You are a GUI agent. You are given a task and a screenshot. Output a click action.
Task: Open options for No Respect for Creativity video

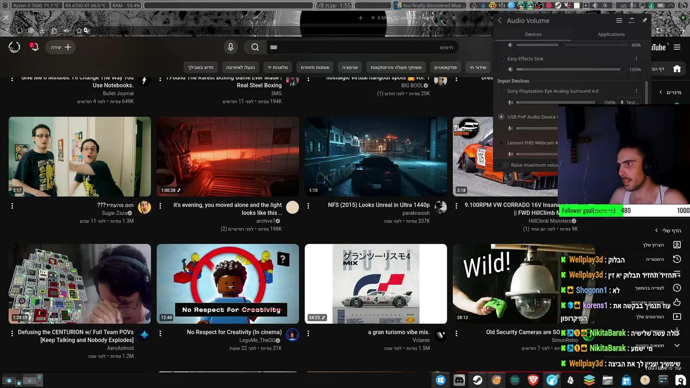point(160,334)
